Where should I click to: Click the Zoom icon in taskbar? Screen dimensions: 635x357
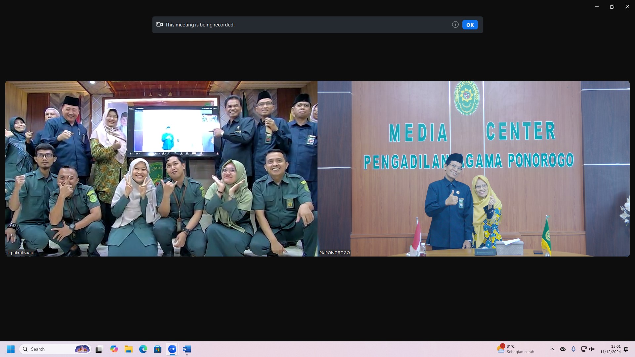172,349
